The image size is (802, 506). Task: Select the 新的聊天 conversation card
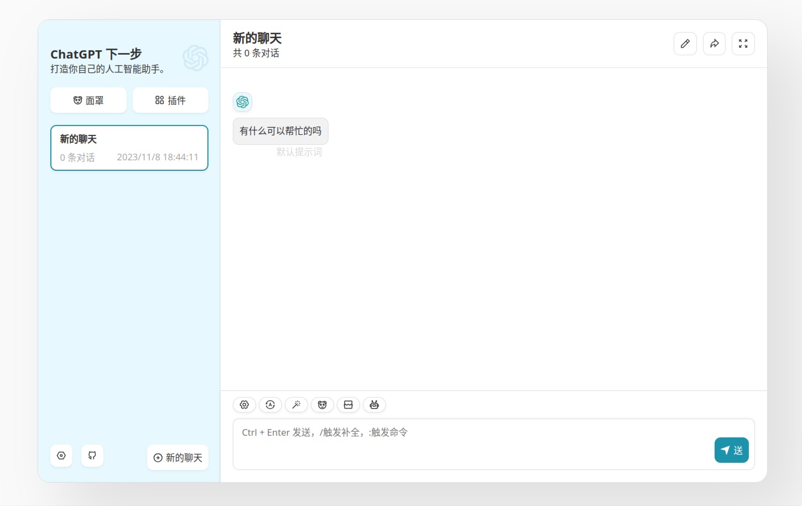pyautogui.click(x=129, y=148)
